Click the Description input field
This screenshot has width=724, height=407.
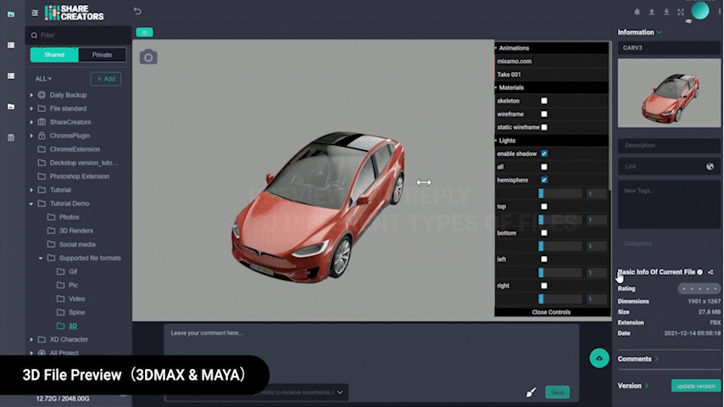point(669,145)
